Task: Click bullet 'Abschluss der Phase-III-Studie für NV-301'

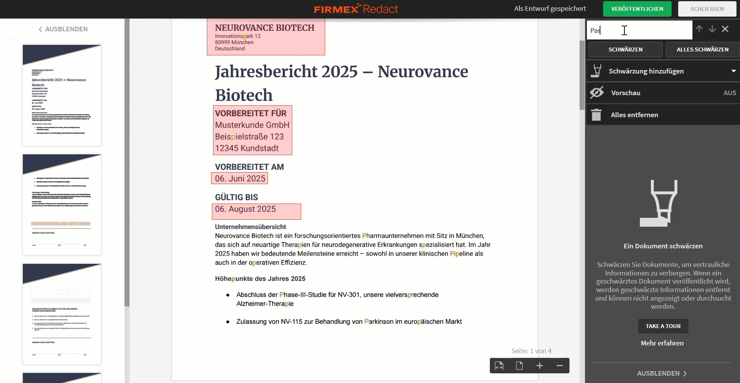Action: 298,295
